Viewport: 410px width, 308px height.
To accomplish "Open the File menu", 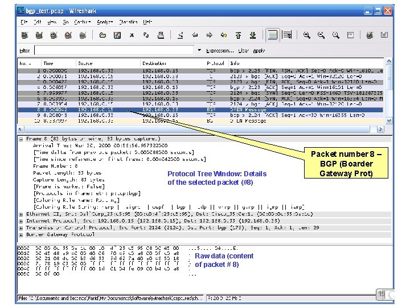I will [x=24, y=22].
